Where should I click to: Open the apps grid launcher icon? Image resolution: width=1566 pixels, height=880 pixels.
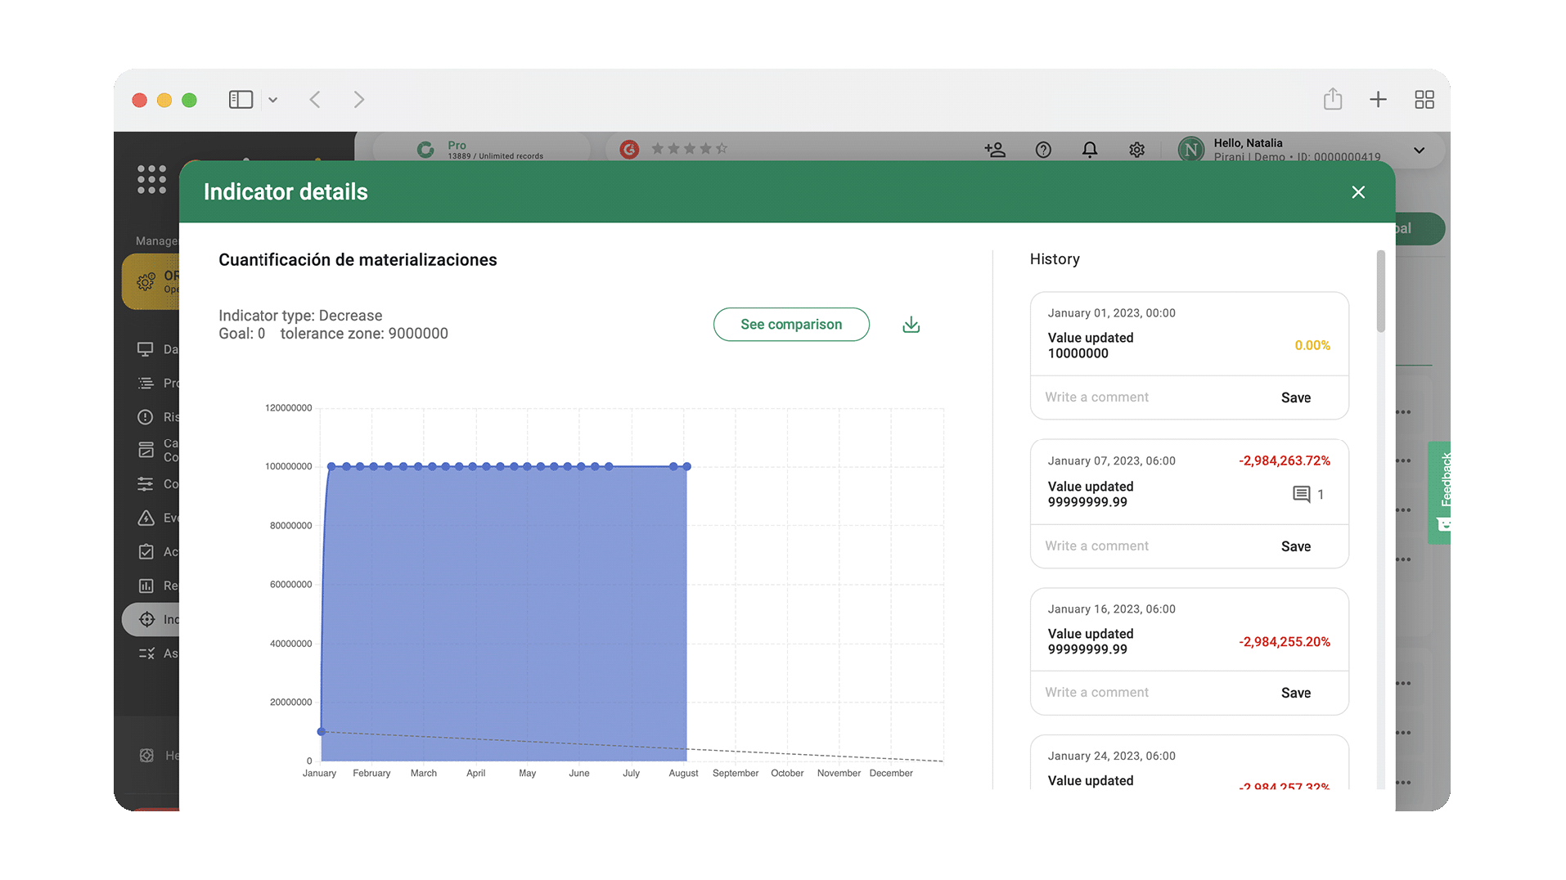coord(151,179)
